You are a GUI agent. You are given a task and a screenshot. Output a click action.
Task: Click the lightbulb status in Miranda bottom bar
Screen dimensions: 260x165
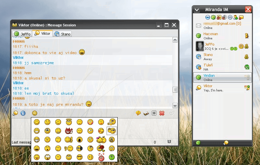226,143
